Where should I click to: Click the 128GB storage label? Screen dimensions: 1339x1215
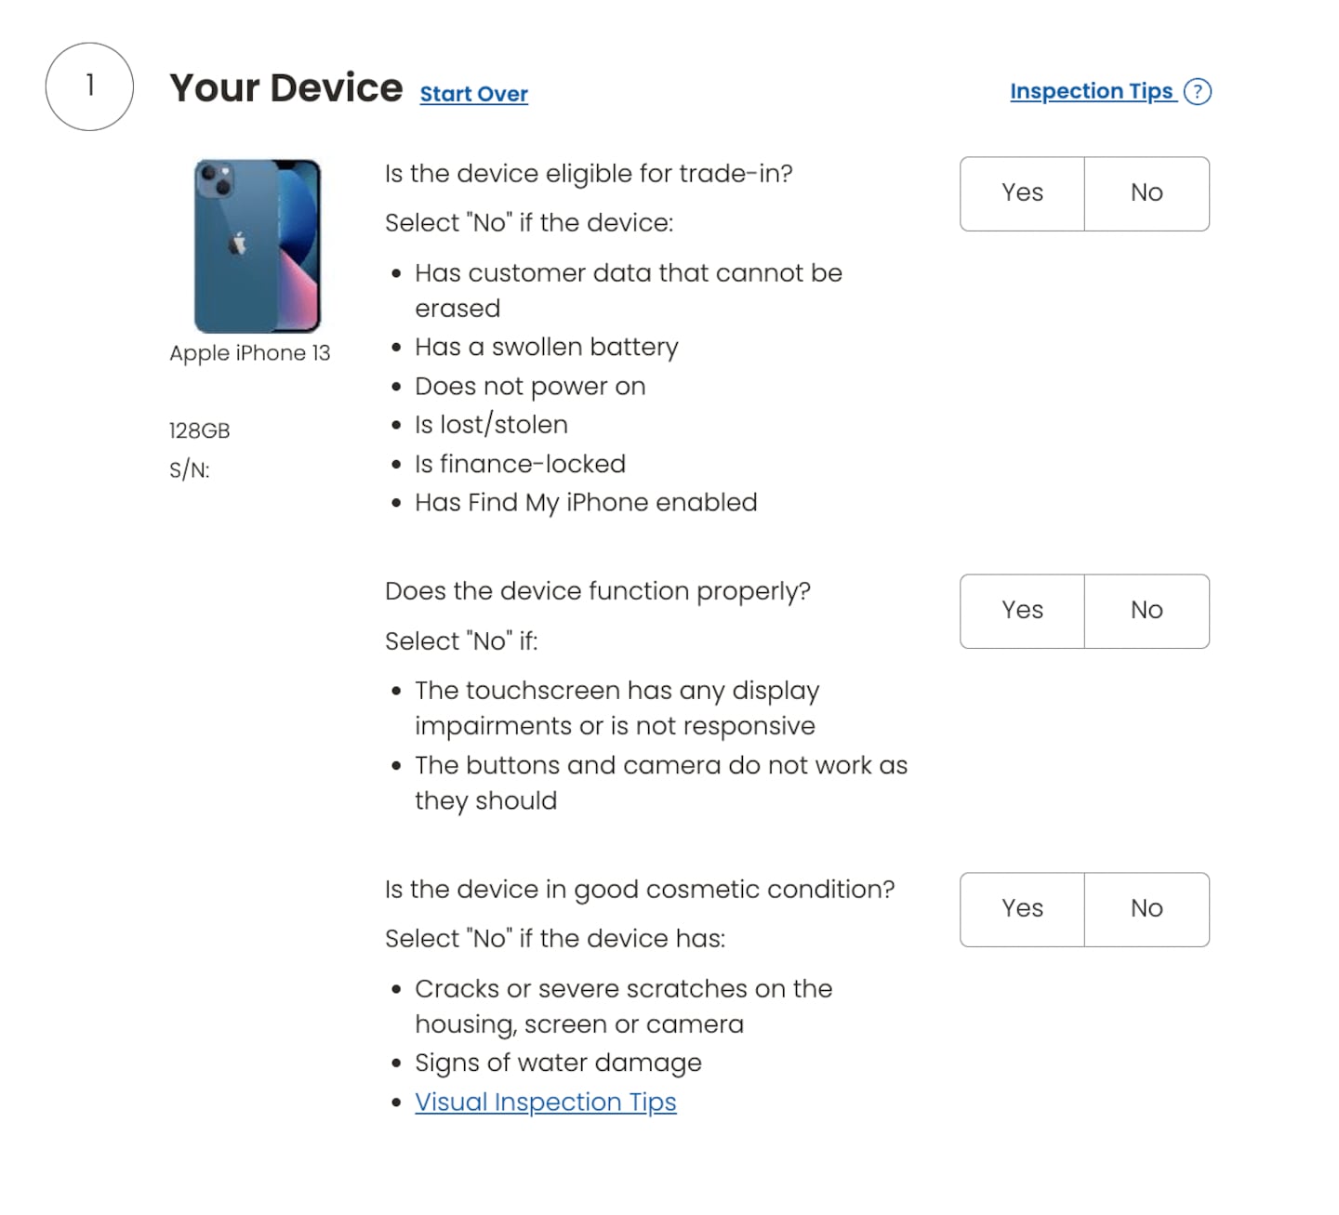pyautogui.click(x=200, y=430)
